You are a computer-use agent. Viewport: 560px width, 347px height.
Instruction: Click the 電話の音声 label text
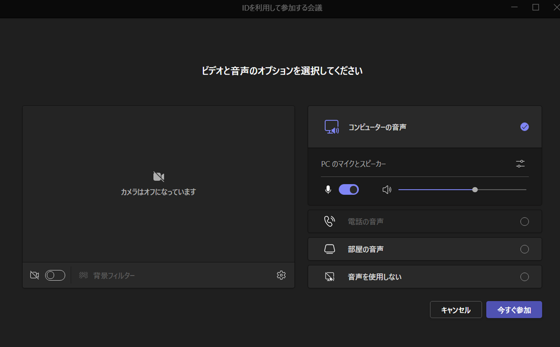tap(366, 222)
